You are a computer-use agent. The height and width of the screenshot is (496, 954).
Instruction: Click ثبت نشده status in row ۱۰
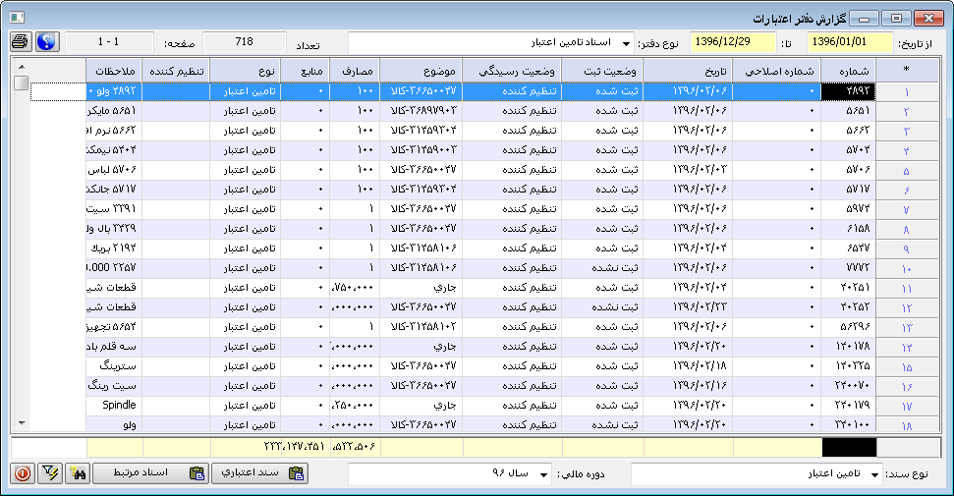tap(601, 268)
